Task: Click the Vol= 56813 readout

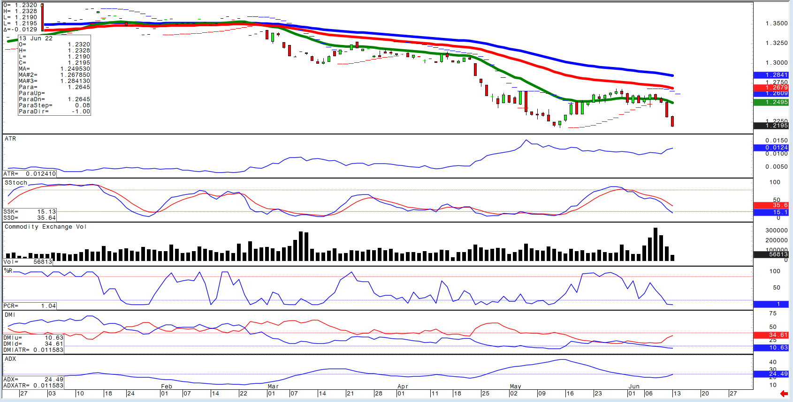Action: pos(28,262)
